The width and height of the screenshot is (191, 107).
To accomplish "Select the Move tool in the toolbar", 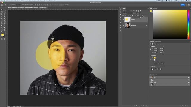I will pyautogui.click(x=2, y=10).
